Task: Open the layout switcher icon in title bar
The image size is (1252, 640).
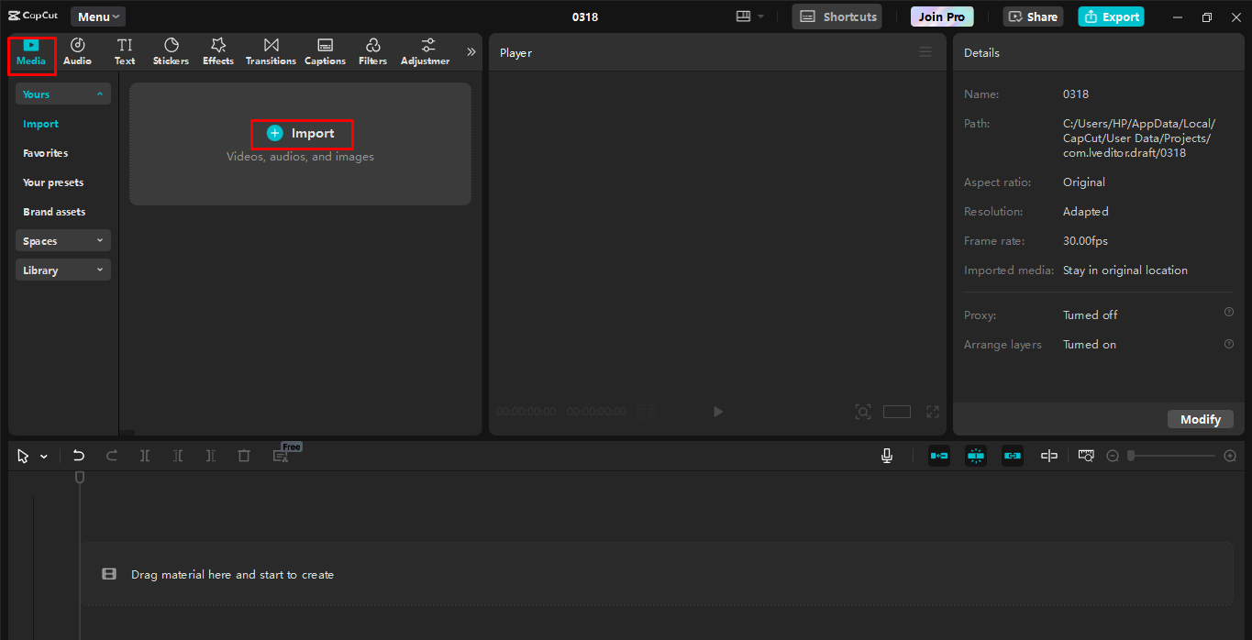Action: click(748, 17)
